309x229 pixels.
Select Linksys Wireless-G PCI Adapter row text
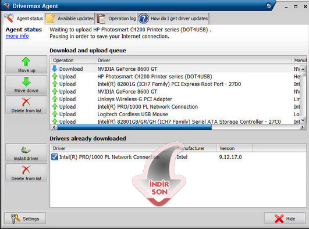click(134, 99)
